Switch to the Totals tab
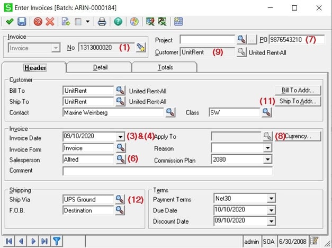 (x=165, y=67)
